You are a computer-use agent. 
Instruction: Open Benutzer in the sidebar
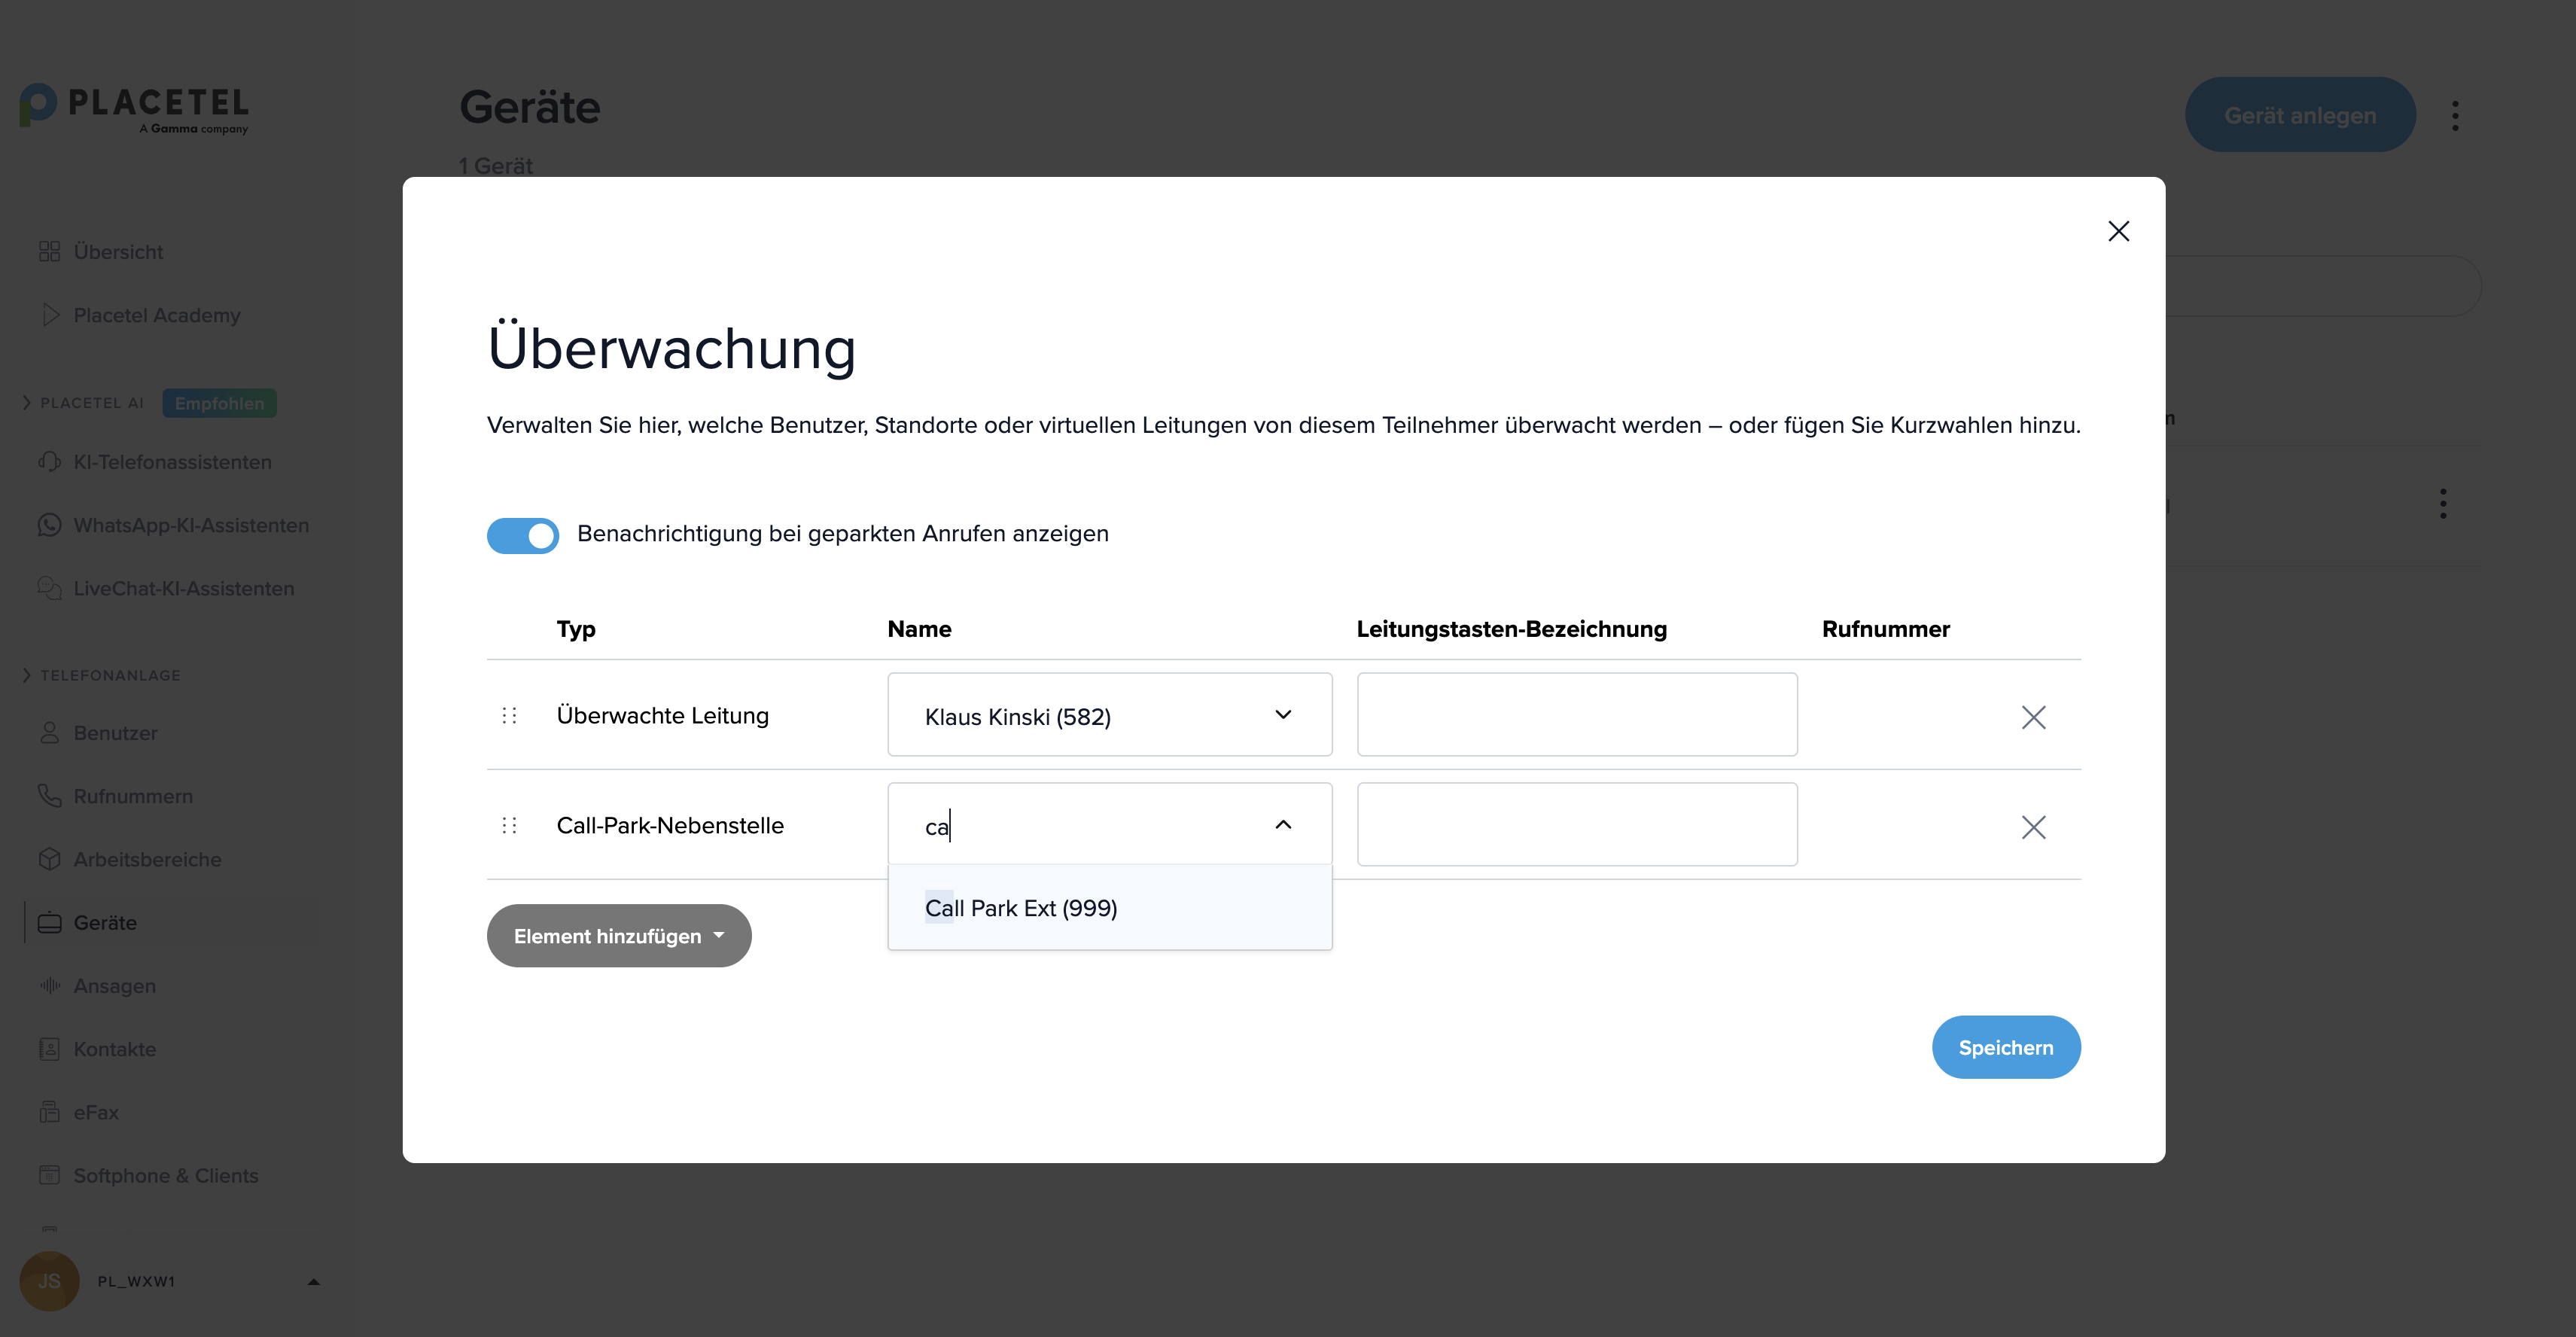[x=115, y=733]
